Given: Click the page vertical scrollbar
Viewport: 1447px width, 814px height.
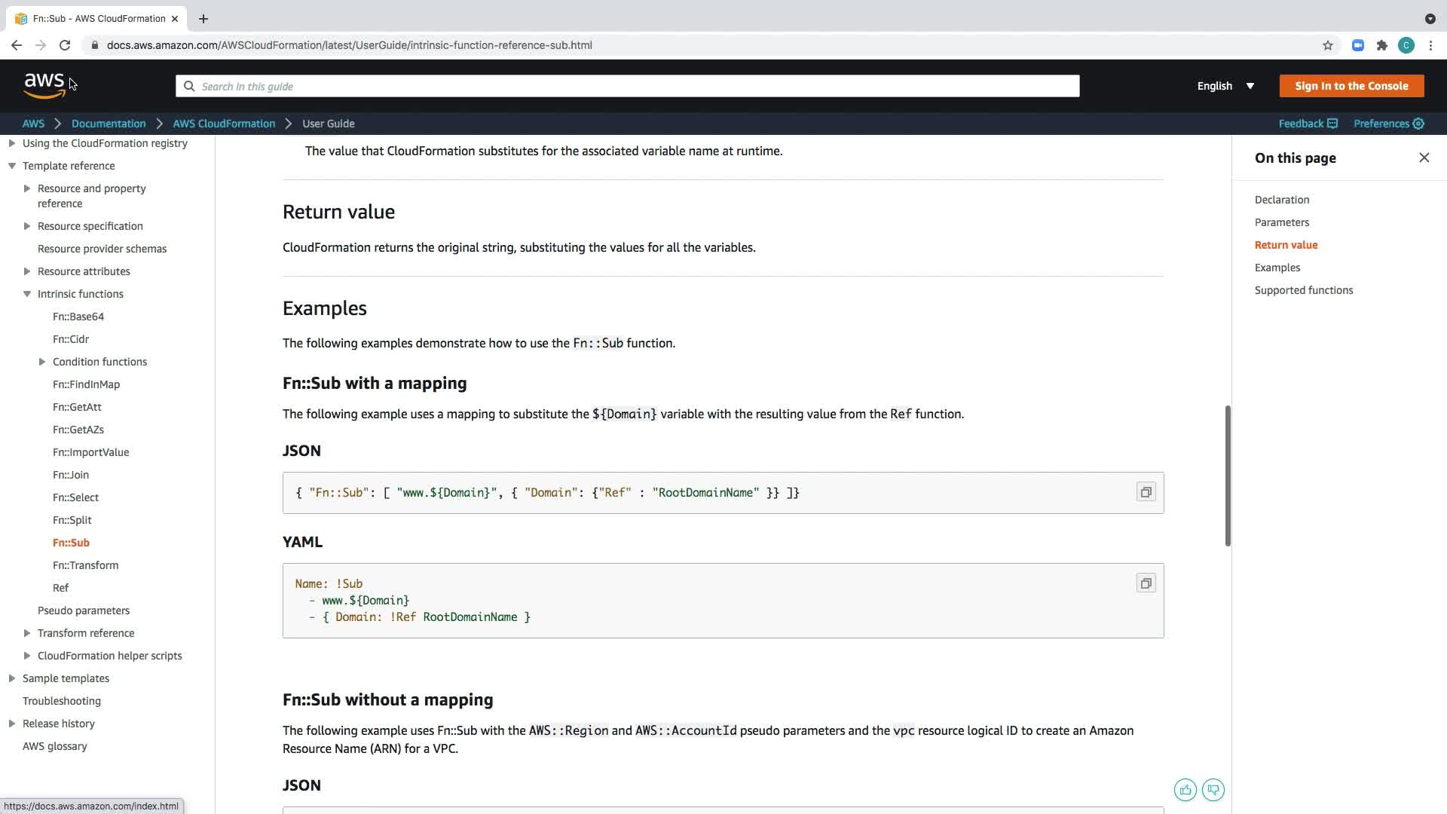Looking at the screenshot, I should click(x=1227, y=475).
